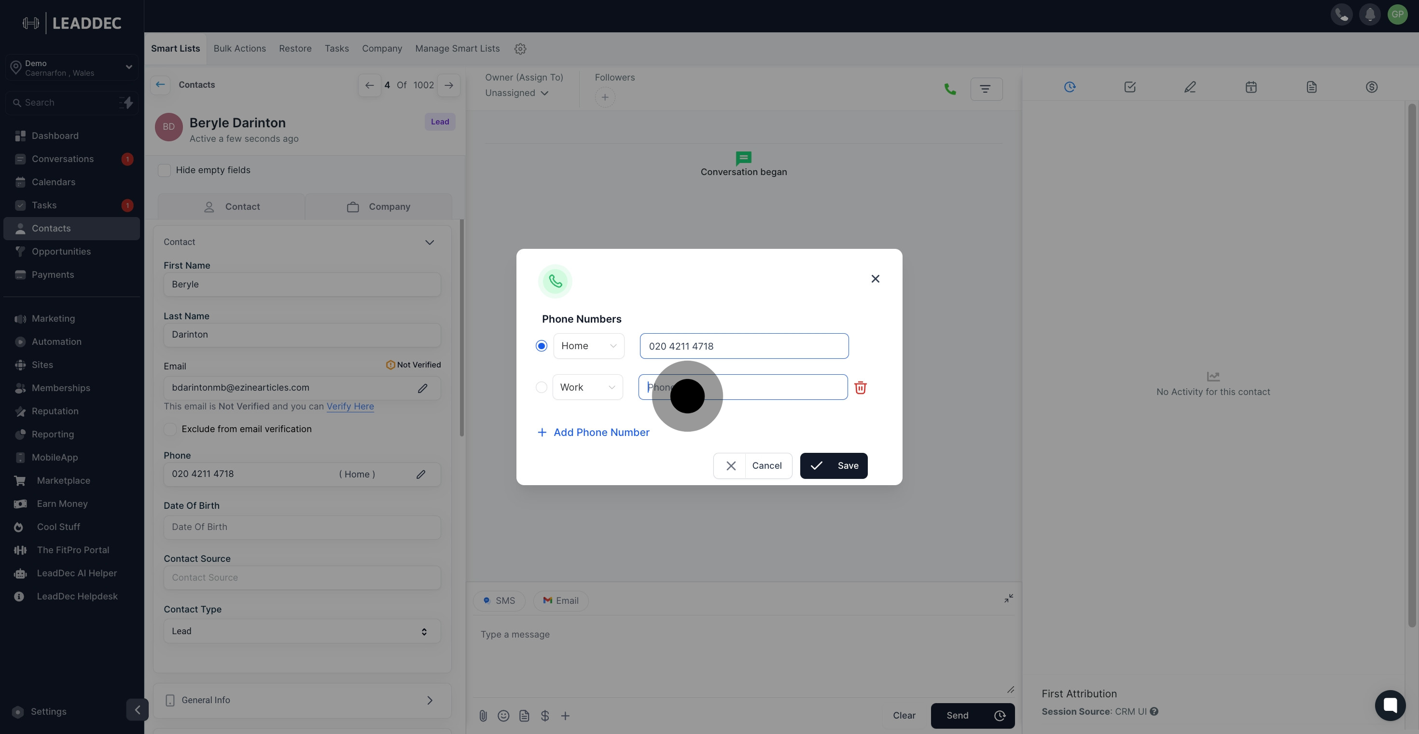Open Restore tab

point(295,48)
